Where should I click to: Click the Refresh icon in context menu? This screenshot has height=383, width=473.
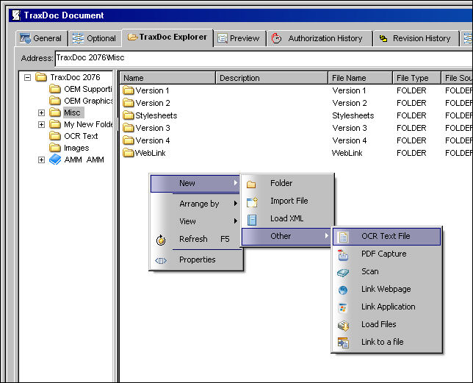coord(161,240)
